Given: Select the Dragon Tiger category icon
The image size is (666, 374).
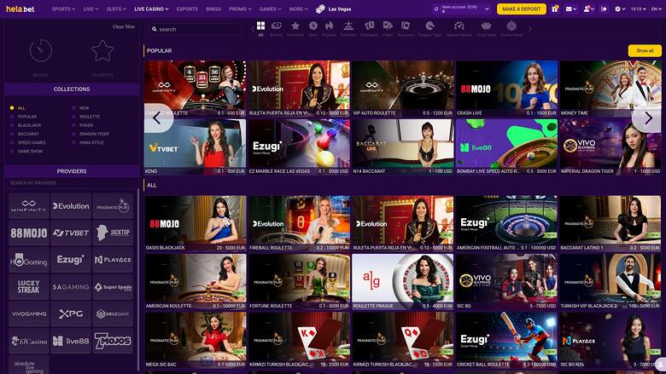Looking at the screenshot, I should pyautogui.click(x=429, y=26).
